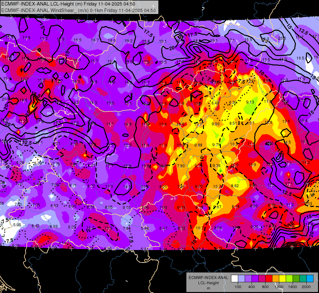Screen dimensions: 319x293
Task: Click the white legend swatch below 100 m
Action: tap(235, 278)
